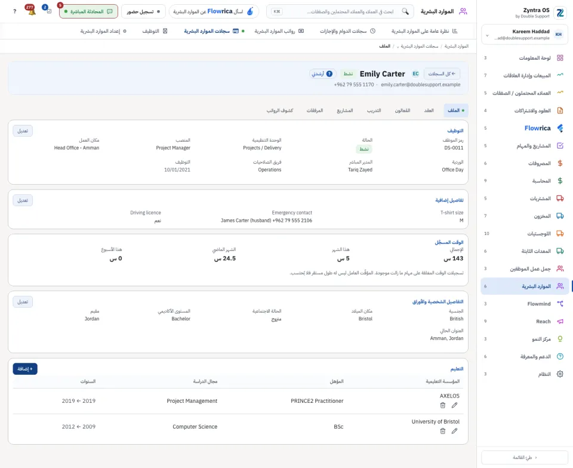
Task: Open the المشاريع tab in the employee record
Action: pyautogui.click(x=345, y=111)
